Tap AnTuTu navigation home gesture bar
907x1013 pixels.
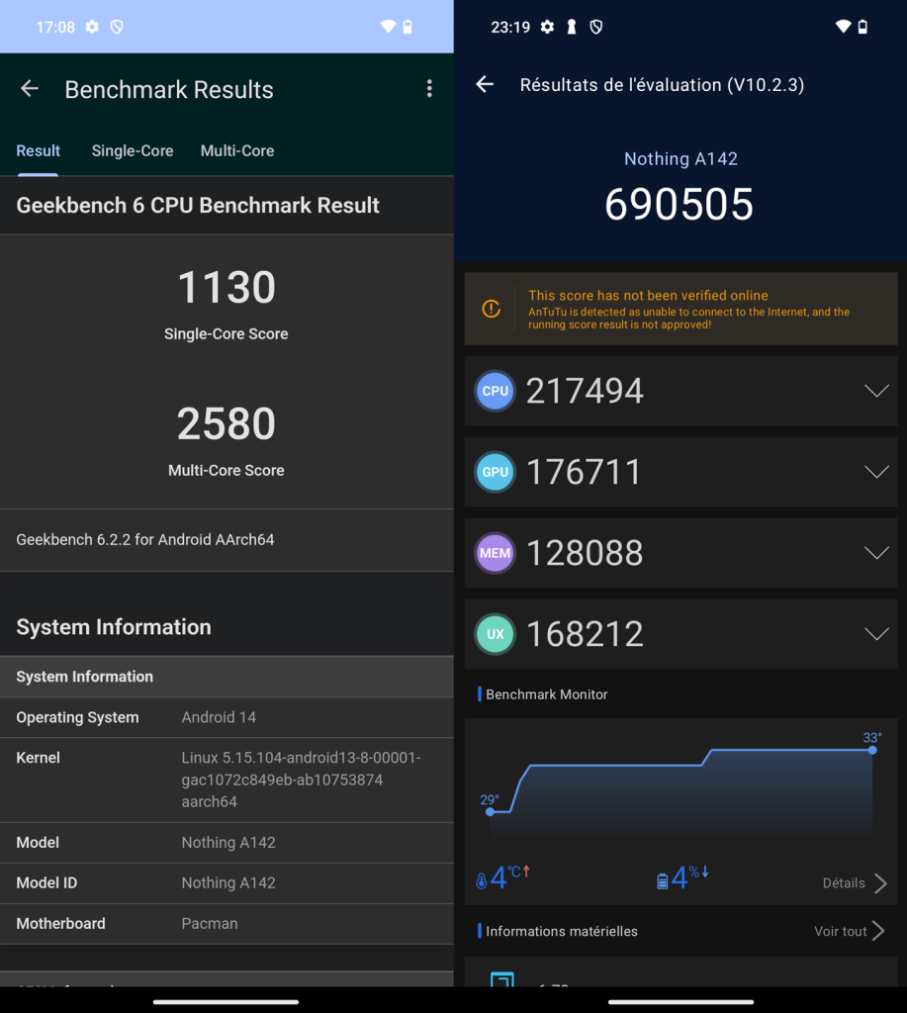[680, 1002]
